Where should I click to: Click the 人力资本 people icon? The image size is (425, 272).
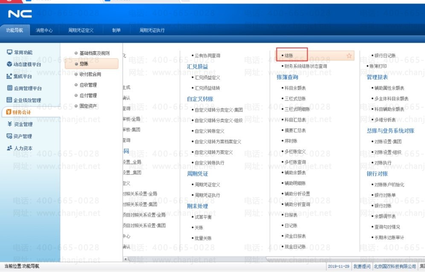point(9,148)
